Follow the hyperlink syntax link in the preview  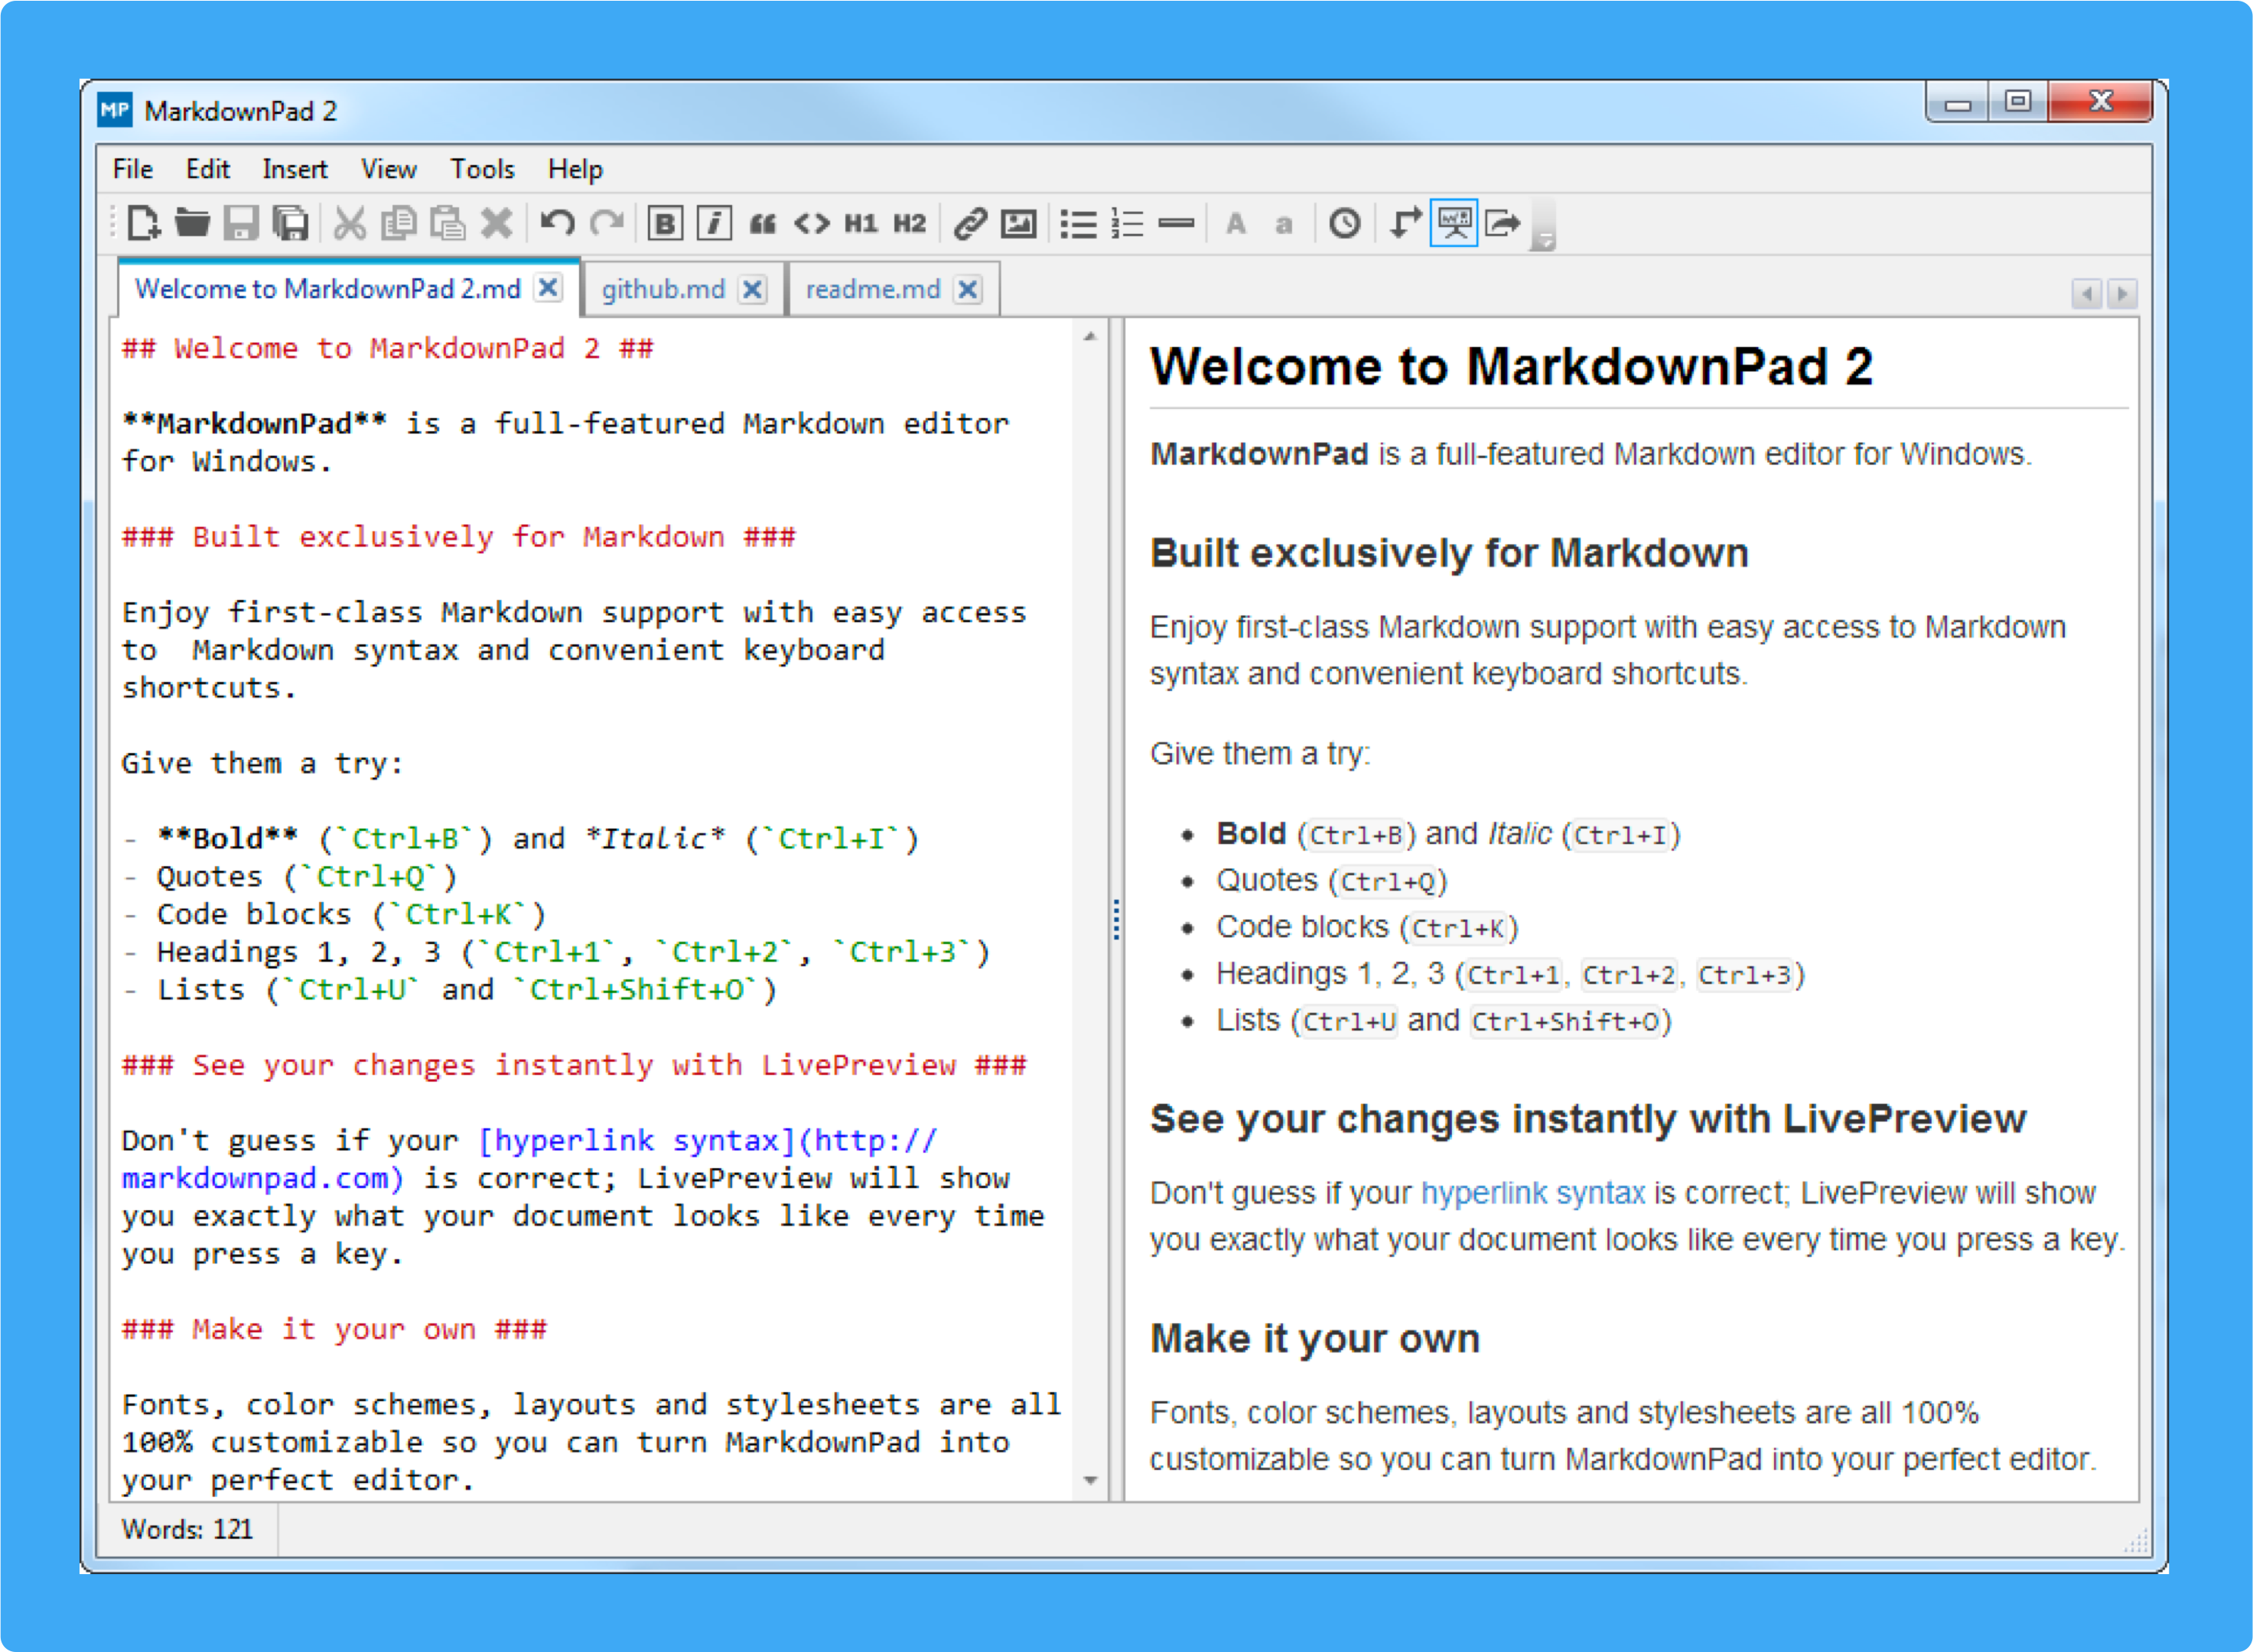coord(1532,1192)
